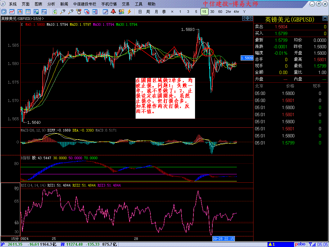Open the red line trend chart icon

[12, 12]
